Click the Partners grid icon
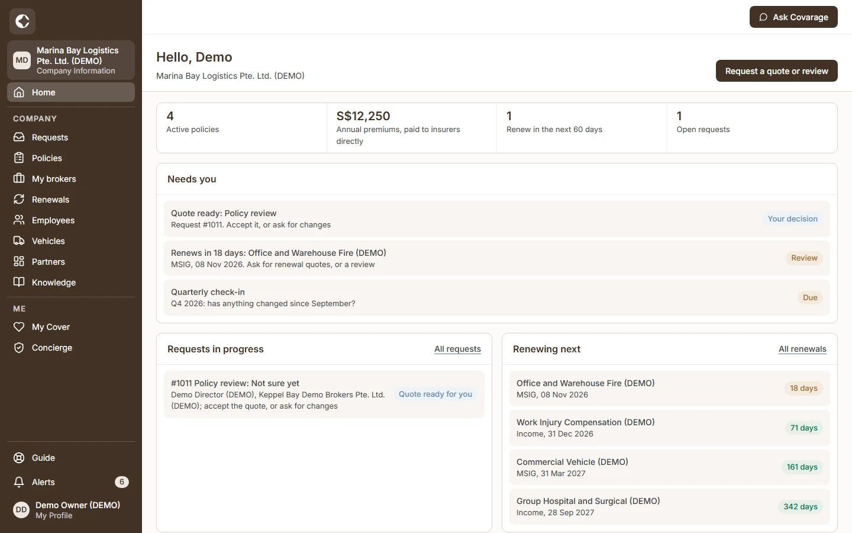 click(x=19, y=262)
